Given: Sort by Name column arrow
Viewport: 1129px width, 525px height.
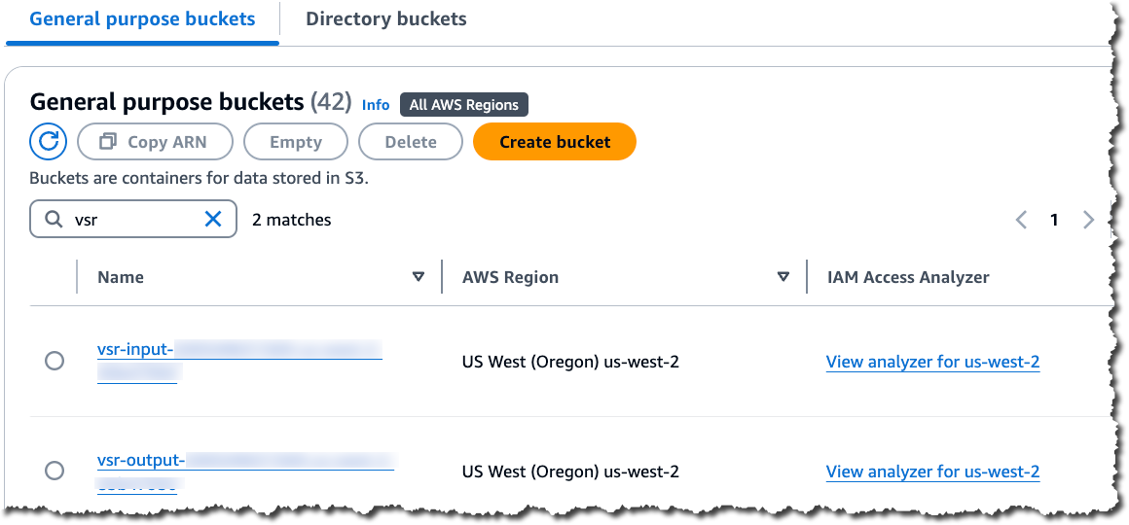Looking at the screenshot, I should [x=419, y=277].
